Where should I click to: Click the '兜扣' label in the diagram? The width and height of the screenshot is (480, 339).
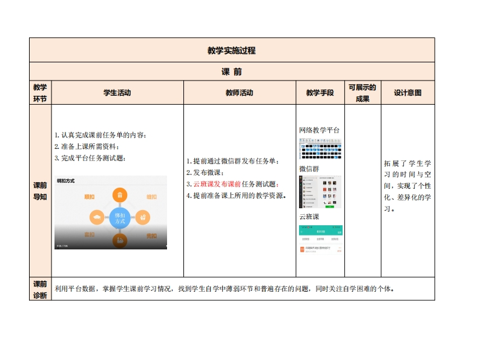click(x=151, y=236)
